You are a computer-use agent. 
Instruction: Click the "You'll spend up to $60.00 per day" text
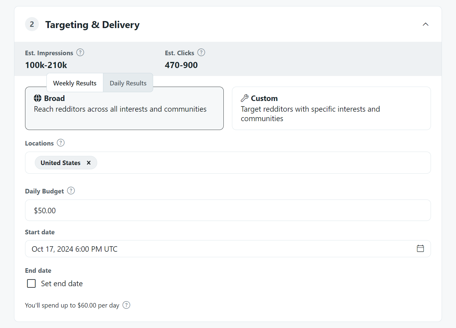point(72,305)
